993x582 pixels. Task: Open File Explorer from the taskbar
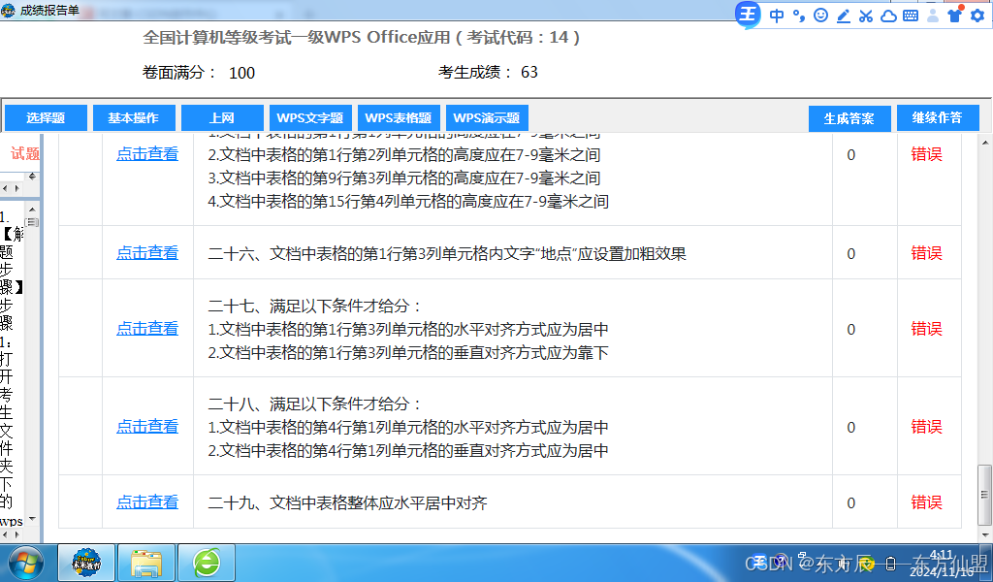click(x=146, y=563)
